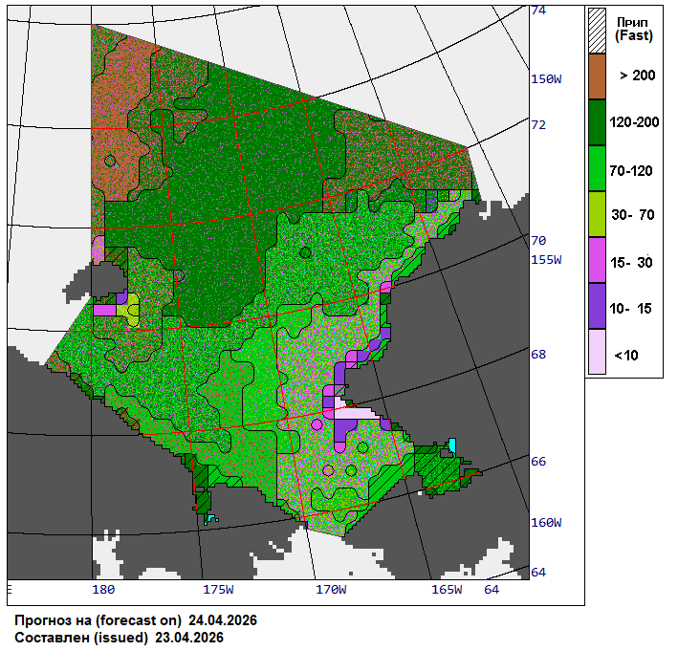Click the 170W longitude label

point(331,590)
